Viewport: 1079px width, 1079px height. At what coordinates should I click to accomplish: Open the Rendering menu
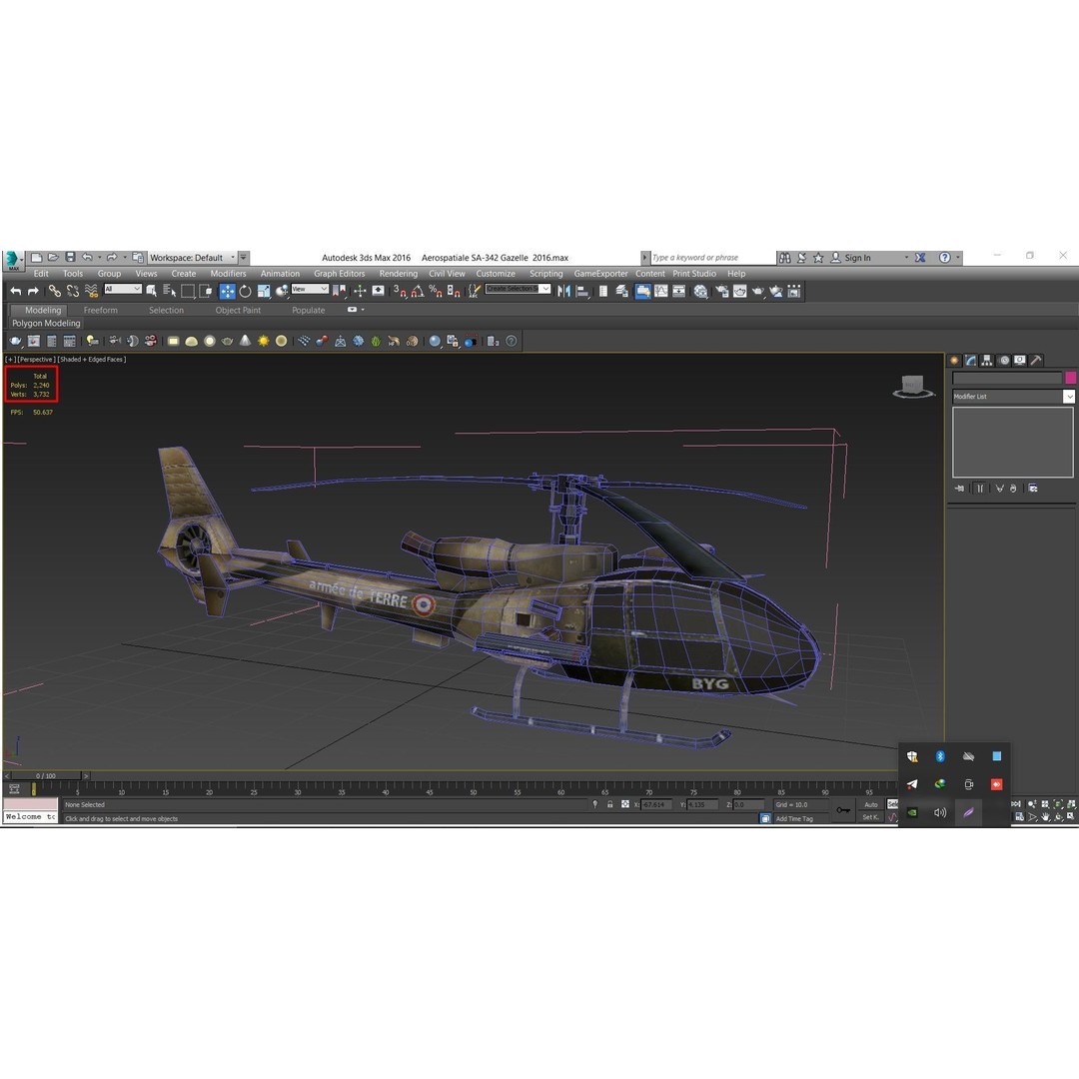pos(398,274)
